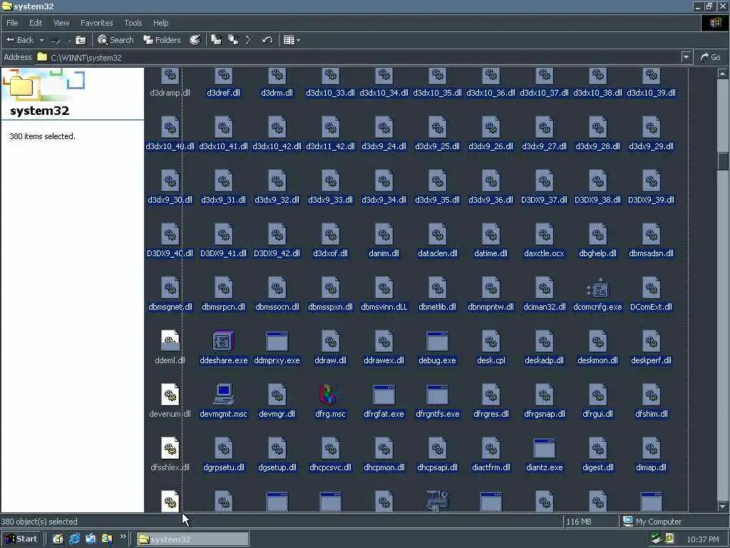Image resolution: width=730 pixels, height=548 pixels.
Task: Click the DComExt.dll file name
Action: 651,307
